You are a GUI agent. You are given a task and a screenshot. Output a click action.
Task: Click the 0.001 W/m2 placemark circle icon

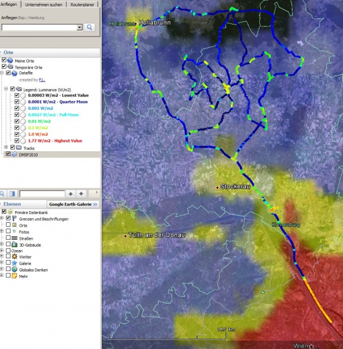coord(23,109)
